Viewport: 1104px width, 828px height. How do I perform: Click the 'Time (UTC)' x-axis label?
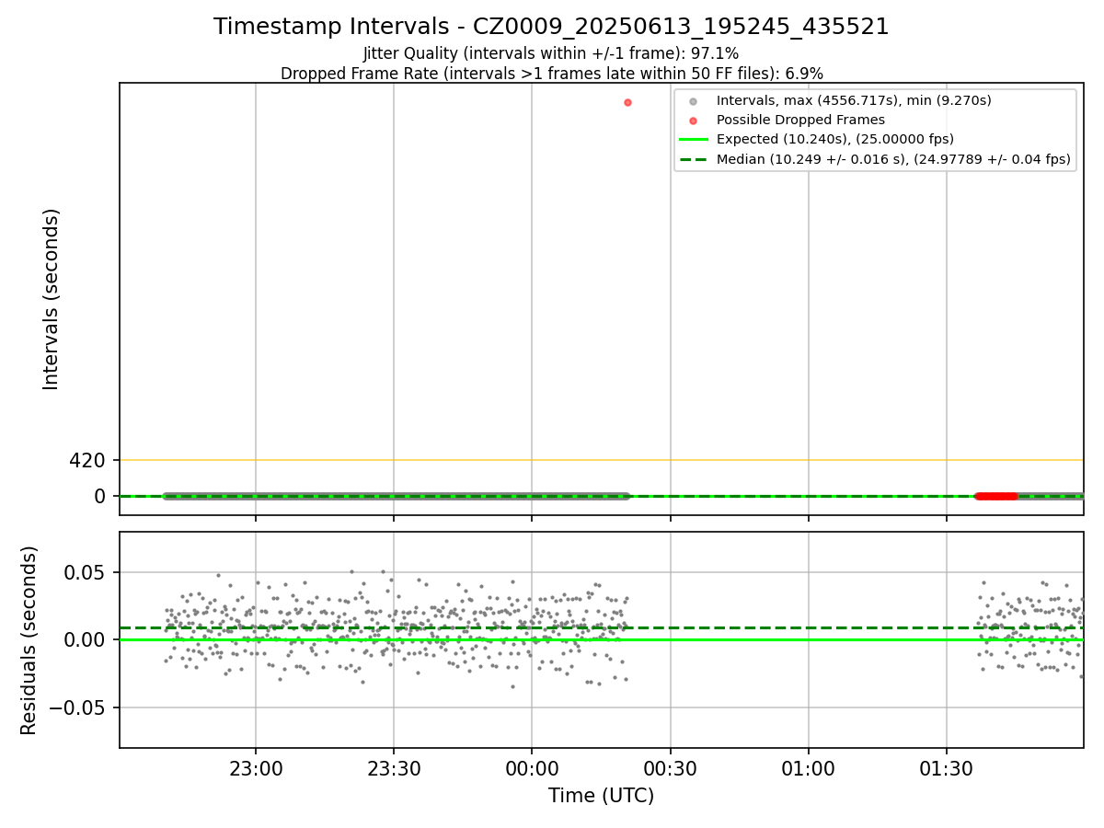[x=602, y=796]
